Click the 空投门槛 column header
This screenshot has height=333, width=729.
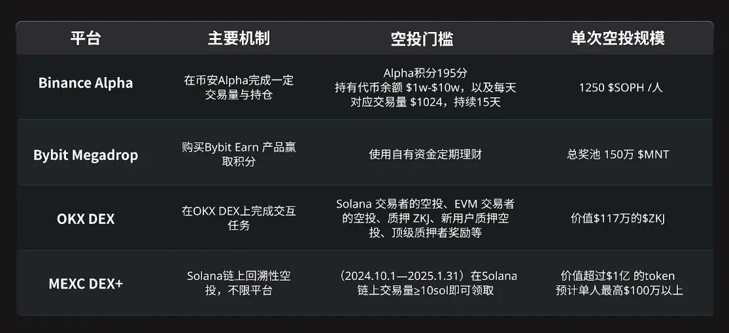pyautogui.click(x=422, y=39)
